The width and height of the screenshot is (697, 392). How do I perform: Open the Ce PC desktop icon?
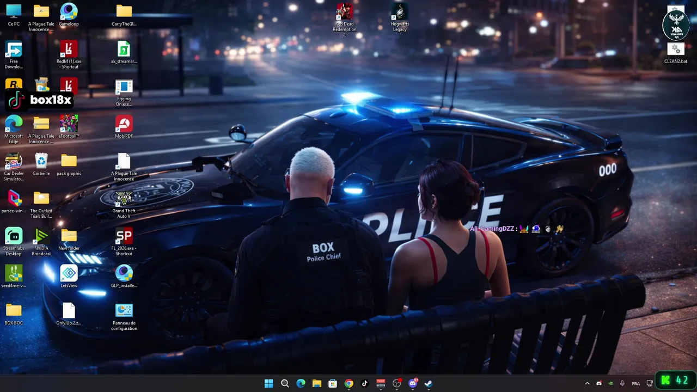point(14,15)
